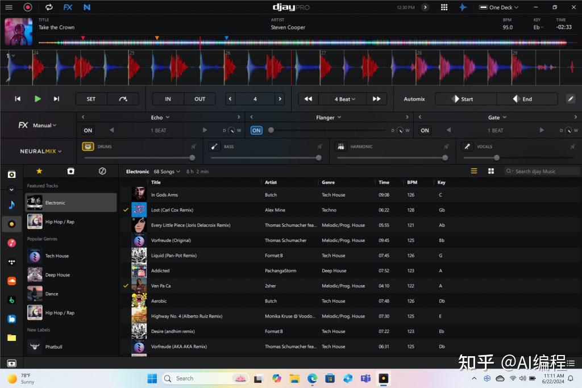
Task: Select the TIDAL source icon in sidebar
Action: click(11, 262)
